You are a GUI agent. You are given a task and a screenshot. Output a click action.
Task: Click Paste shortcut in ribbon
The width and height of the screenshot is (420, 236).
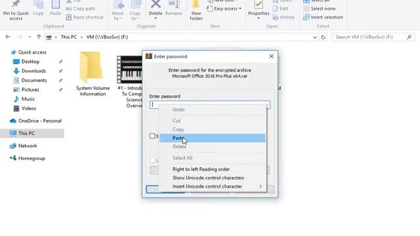[x=85, y=17]
